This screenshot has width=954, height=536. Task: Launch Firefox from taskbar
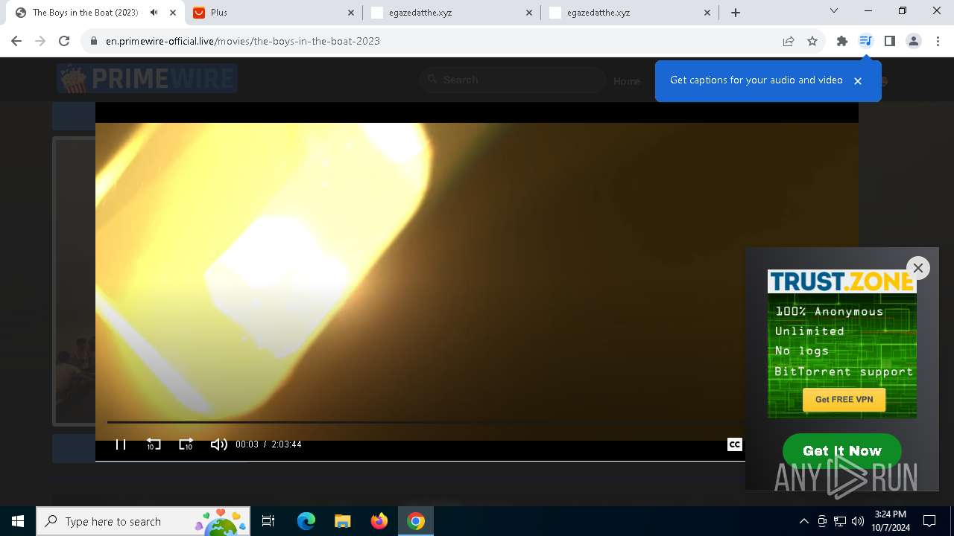click(379, 521)
